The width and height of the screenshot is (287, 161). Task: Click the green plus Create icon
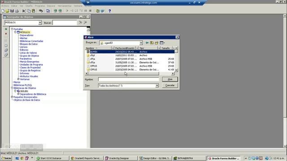(x=6, y=29)
